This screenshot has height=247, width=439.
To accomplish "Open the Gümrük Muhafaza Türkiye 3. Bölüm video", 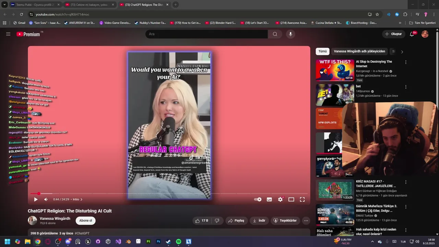I will click(x=377, y=208).
